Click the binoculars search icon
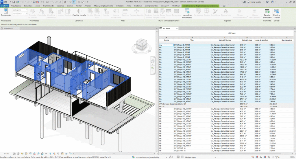The image size is (296, 159). [x=245, y=2]
